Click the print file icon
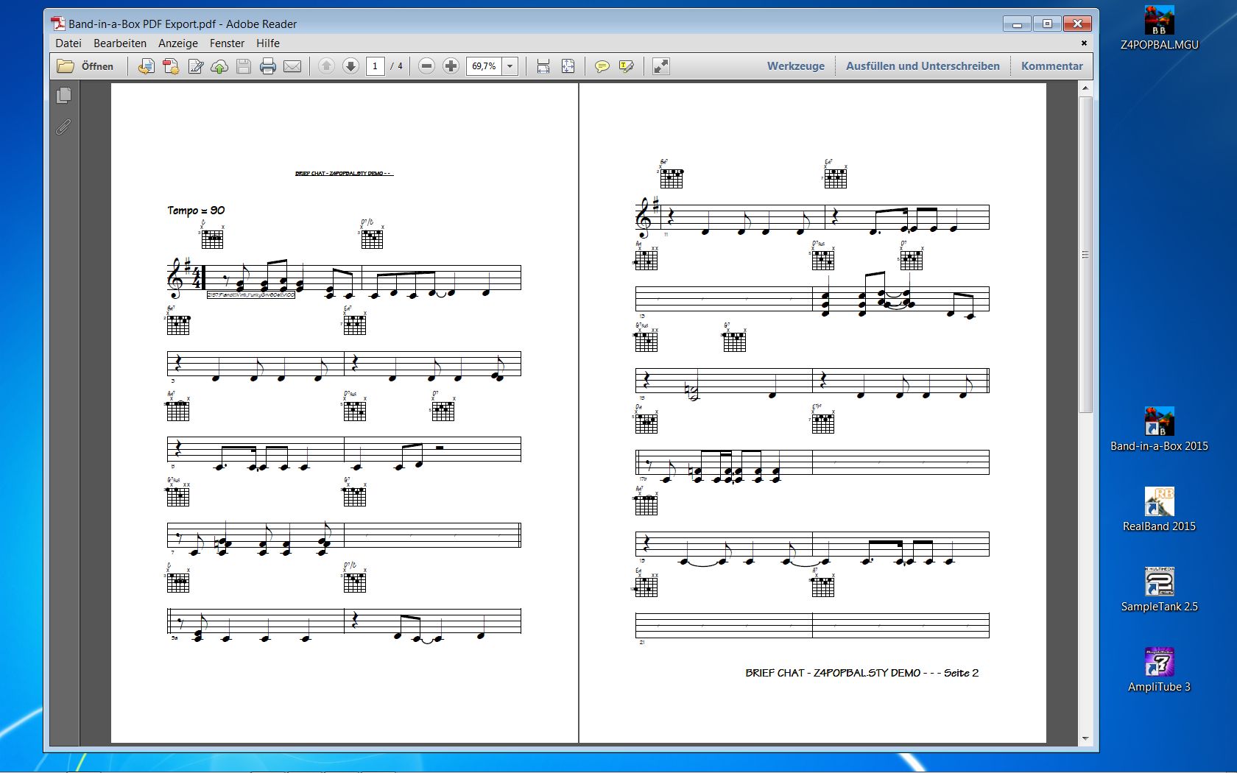 tap(268, 66)
